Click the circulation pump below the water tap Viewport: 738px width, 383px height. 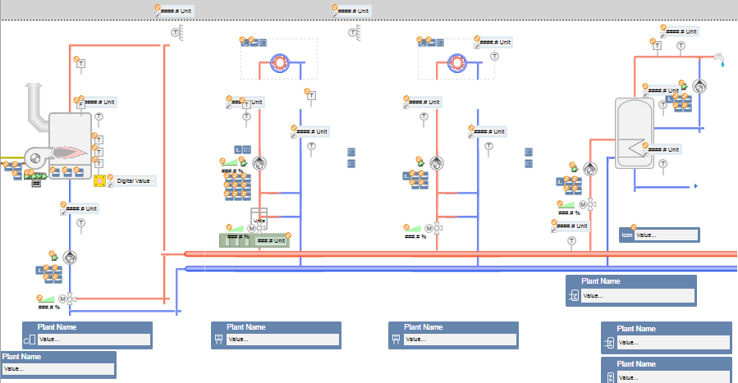pos(699,86)
